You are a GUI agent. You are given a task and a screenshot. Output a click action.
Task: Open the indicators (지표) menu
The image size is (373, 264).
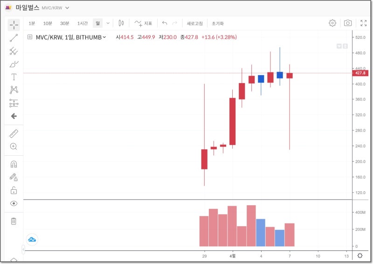(x=143, y=23)
